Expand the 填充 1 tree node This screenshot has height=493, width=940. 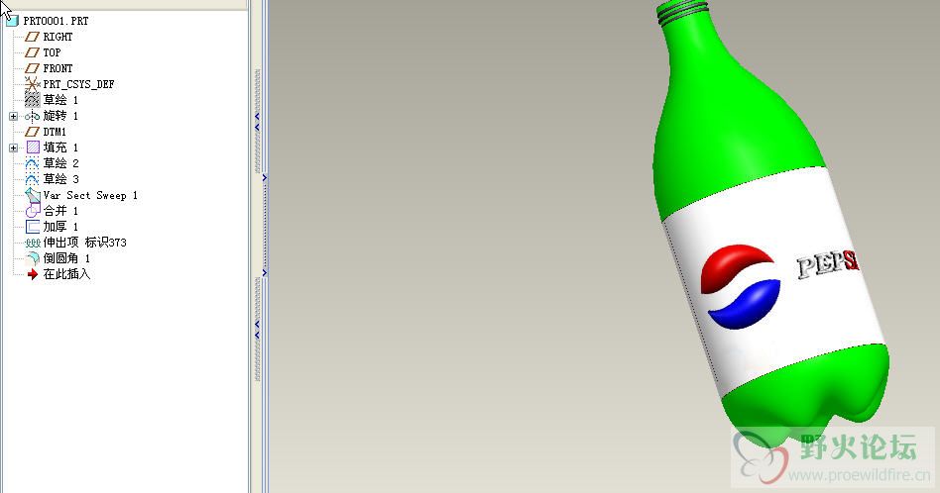click(x=13, y=148)
